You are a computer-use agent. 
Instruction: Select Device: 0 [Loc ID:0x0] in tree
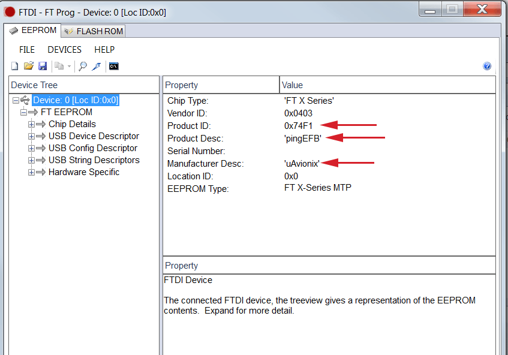(76, 100)
